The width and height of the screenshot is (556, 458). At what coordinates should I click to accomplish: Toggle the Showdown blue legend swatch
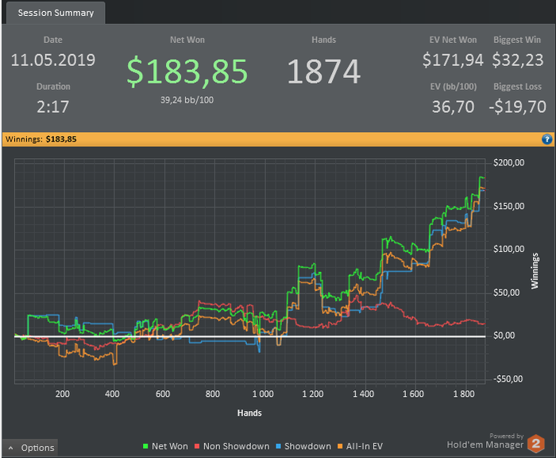[x=278, y=446]
